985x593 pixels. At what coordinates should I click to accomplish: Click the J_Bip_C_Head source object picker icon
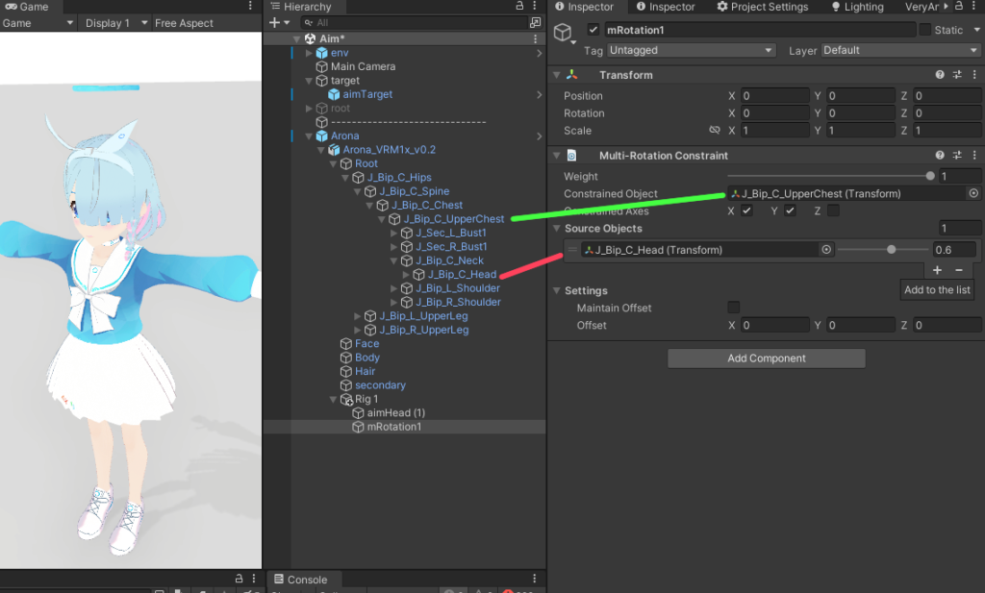click(825, 250)
